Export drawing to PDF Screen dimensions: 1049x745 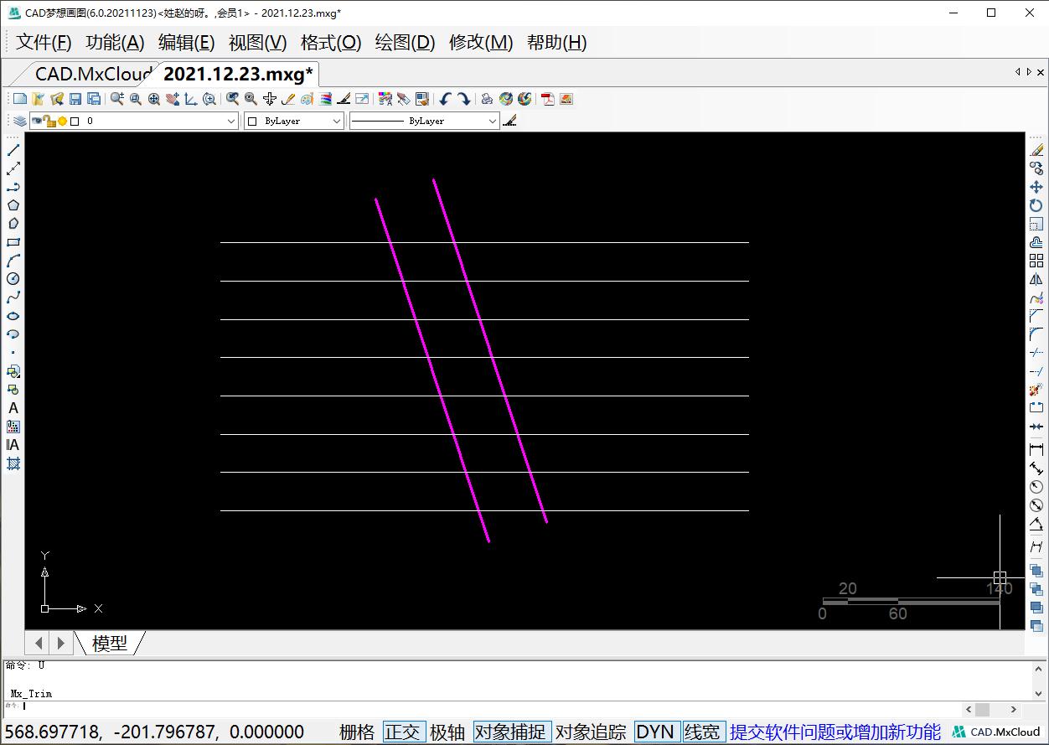[x=547, y=99]
